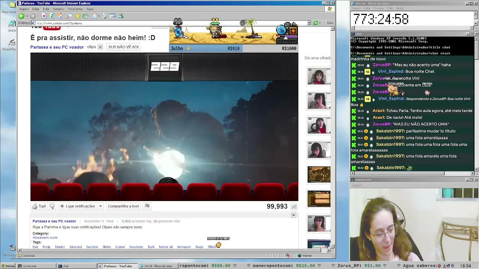Screen dimensions: 479x269
Task: Switch to chat window in the taskbar
Action: pos(77,266)
